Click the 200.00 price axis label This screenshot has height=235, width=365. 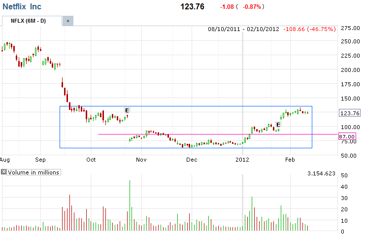point(350,70)
